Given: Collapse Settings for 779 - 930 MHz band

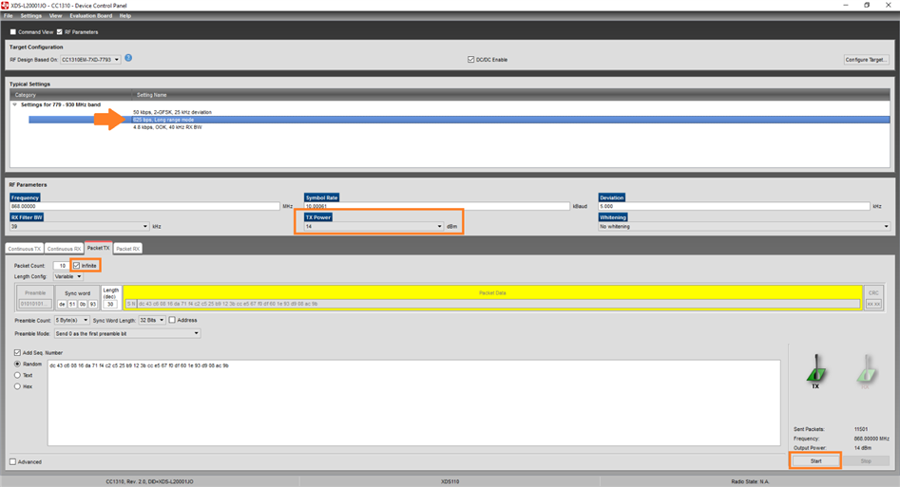Looking at the screenshot, I should 15,105.
